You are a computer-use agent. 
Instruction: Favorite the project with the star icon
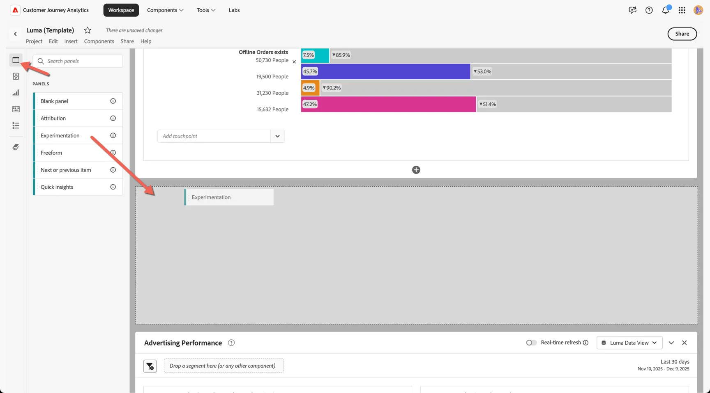(88, 30)
